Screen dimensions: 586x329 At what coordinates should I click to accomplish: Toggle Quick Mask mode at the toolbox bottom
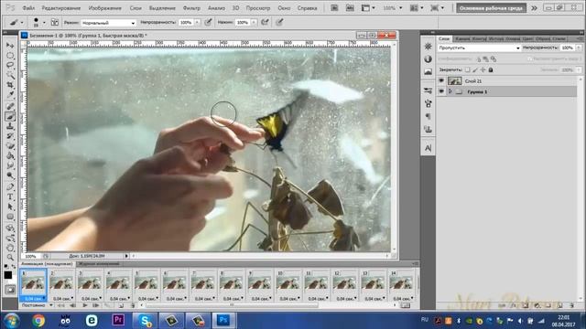coord(10,289)
